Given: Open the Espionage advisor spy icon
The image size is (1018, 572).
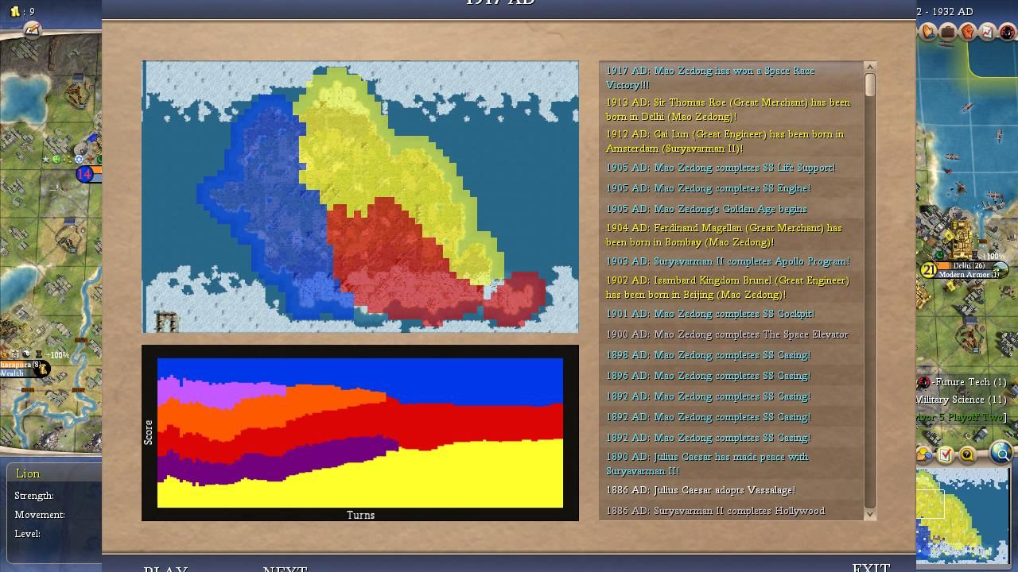Looking at the screenshot, I should 1007,32.
